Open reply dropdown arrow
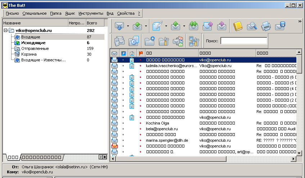305x178 pixels. (x=184, y=26)
